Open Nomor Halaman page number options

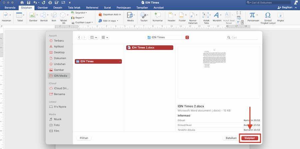click(193, 18)
